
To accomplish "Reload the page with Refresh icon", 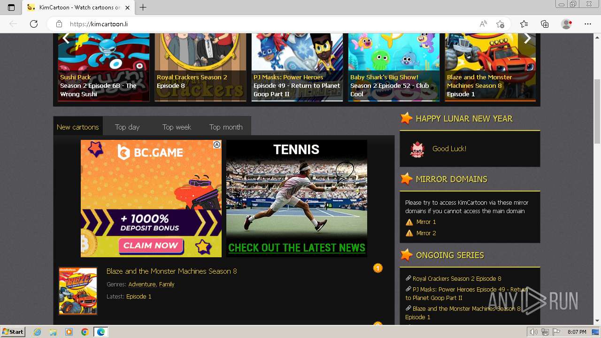I will (34, 24).
